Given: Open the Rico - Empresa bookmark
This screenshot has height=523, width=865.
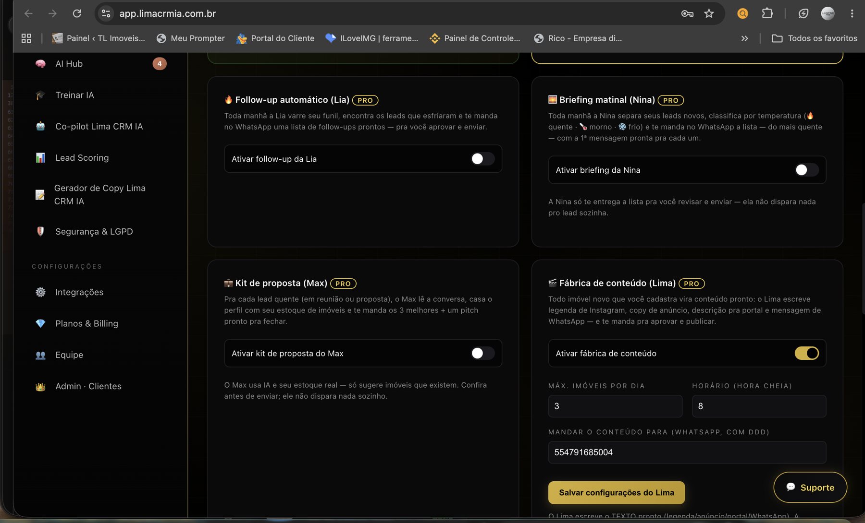Looking at the screenshot, I should pos(578,38).
